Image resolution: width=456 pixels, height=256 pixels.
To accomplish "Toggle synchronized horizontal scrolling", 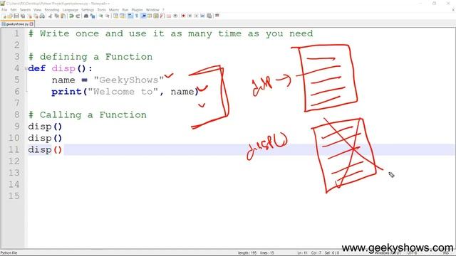I will point(122,16).
